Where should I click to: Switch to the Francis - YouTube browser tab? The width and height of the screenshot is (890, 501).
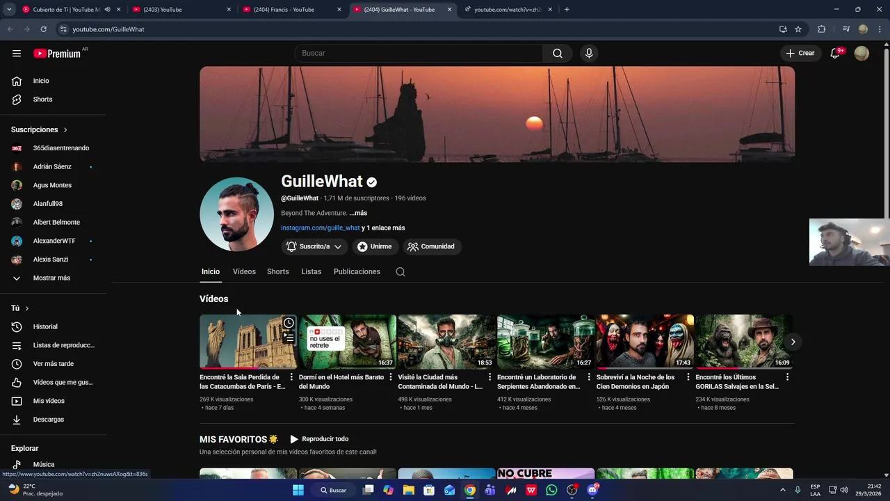click(x=284, y=10)
